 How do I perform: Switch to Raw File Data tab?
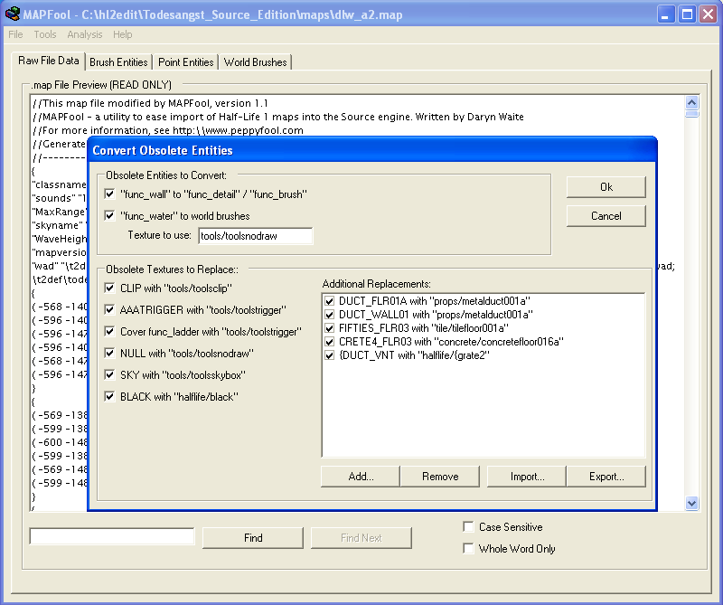49,61
